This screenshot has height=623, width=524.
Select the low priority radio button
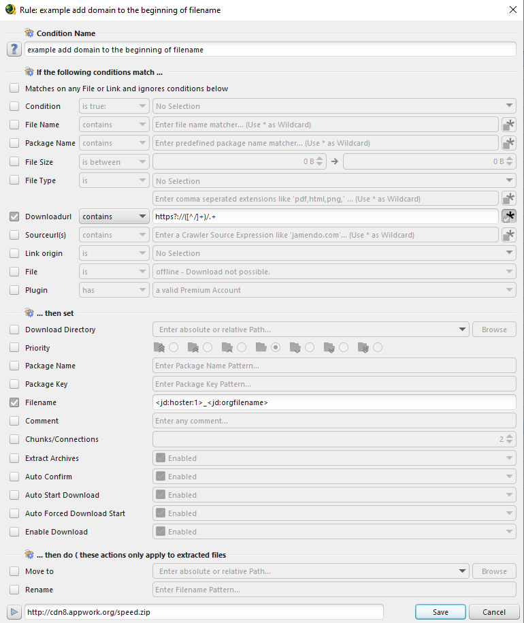pyautogui.click(x=310, y=348)
